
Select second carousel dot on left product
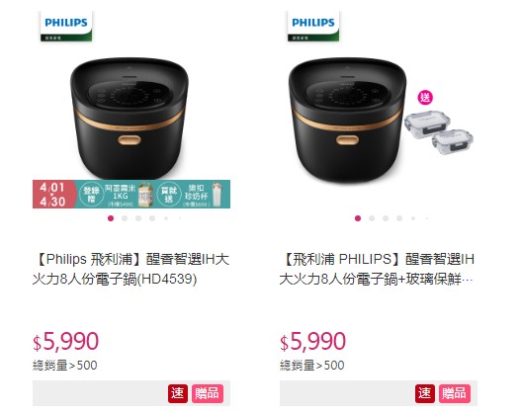[125, 218]
